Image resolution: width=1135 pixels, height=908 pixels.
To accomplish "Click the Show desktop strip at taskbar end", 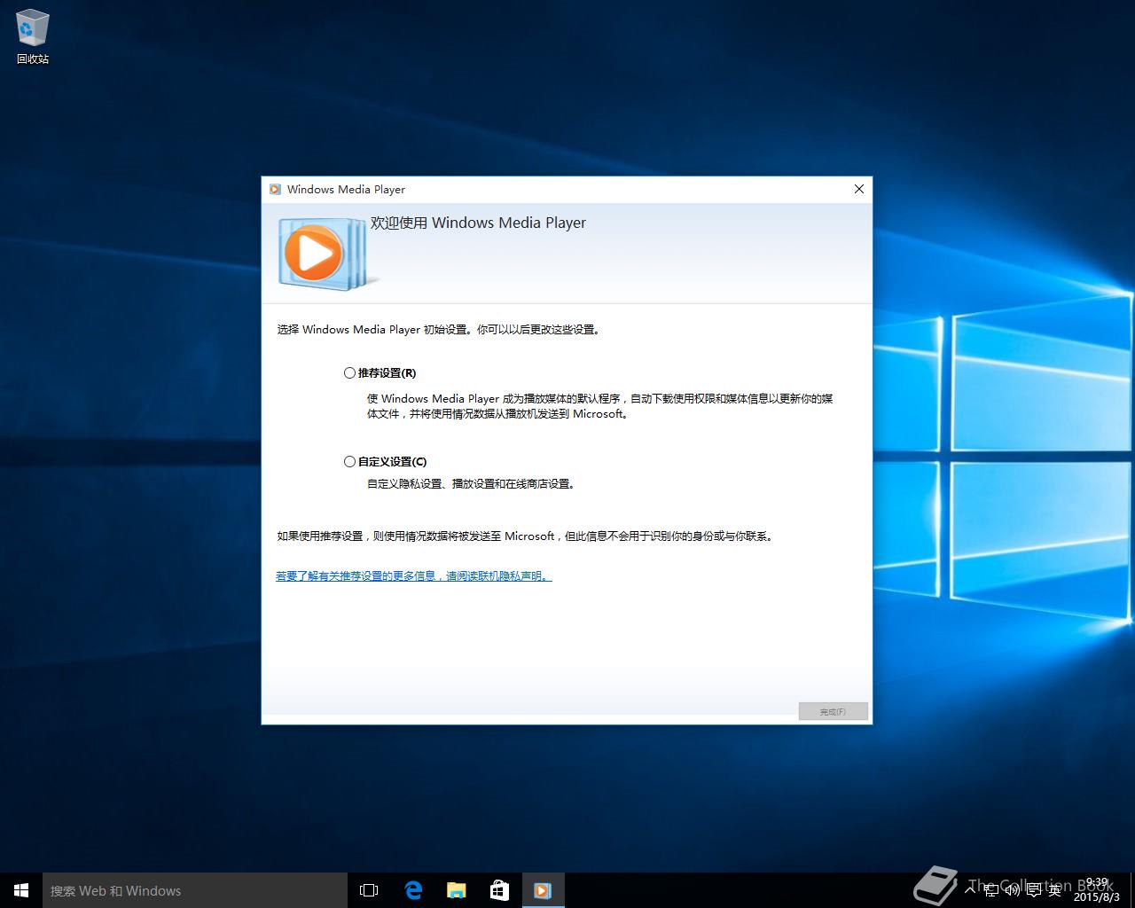I will click(1132, 890).
